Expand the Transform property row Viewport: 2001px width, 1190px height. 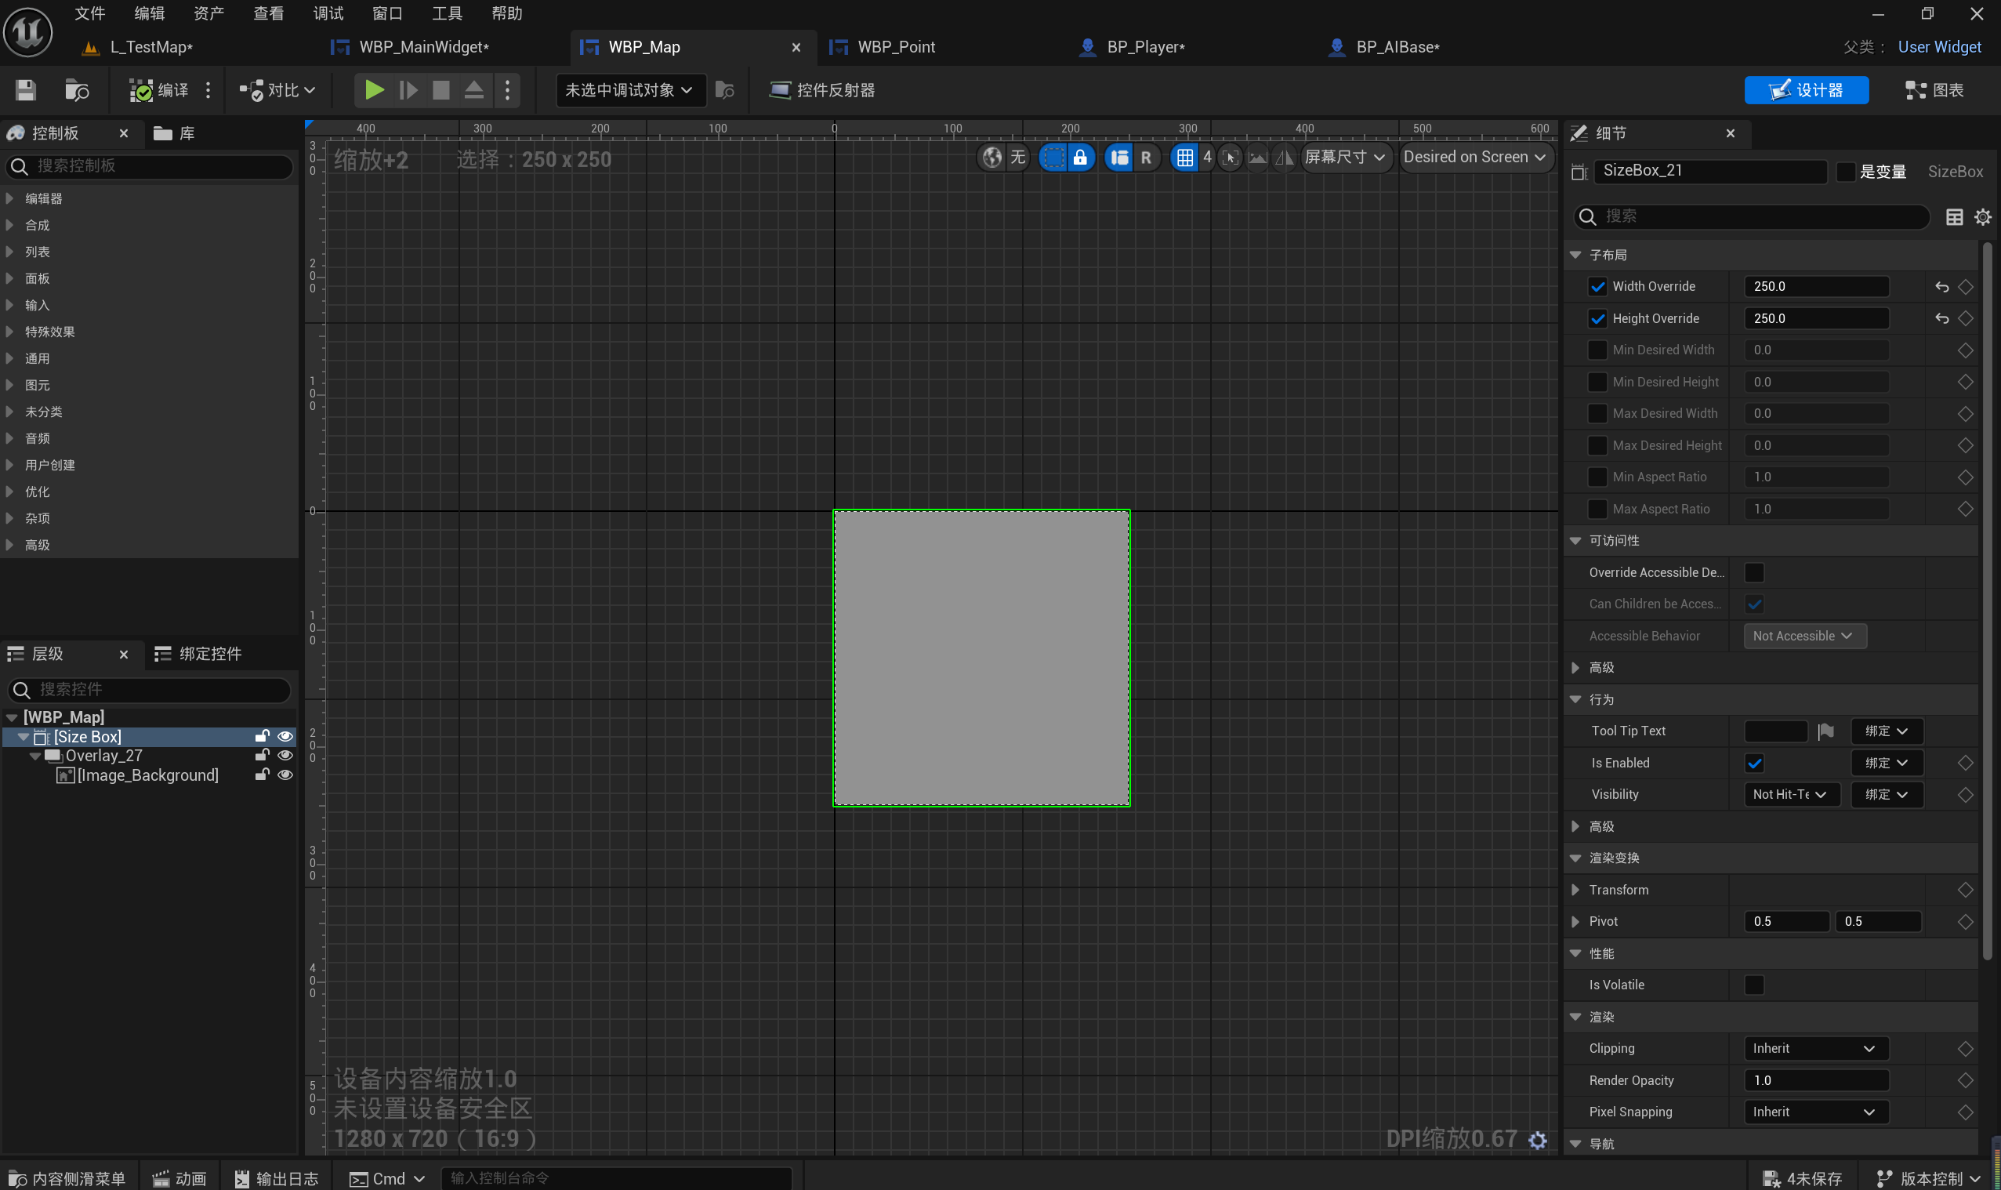point(1575,890)
